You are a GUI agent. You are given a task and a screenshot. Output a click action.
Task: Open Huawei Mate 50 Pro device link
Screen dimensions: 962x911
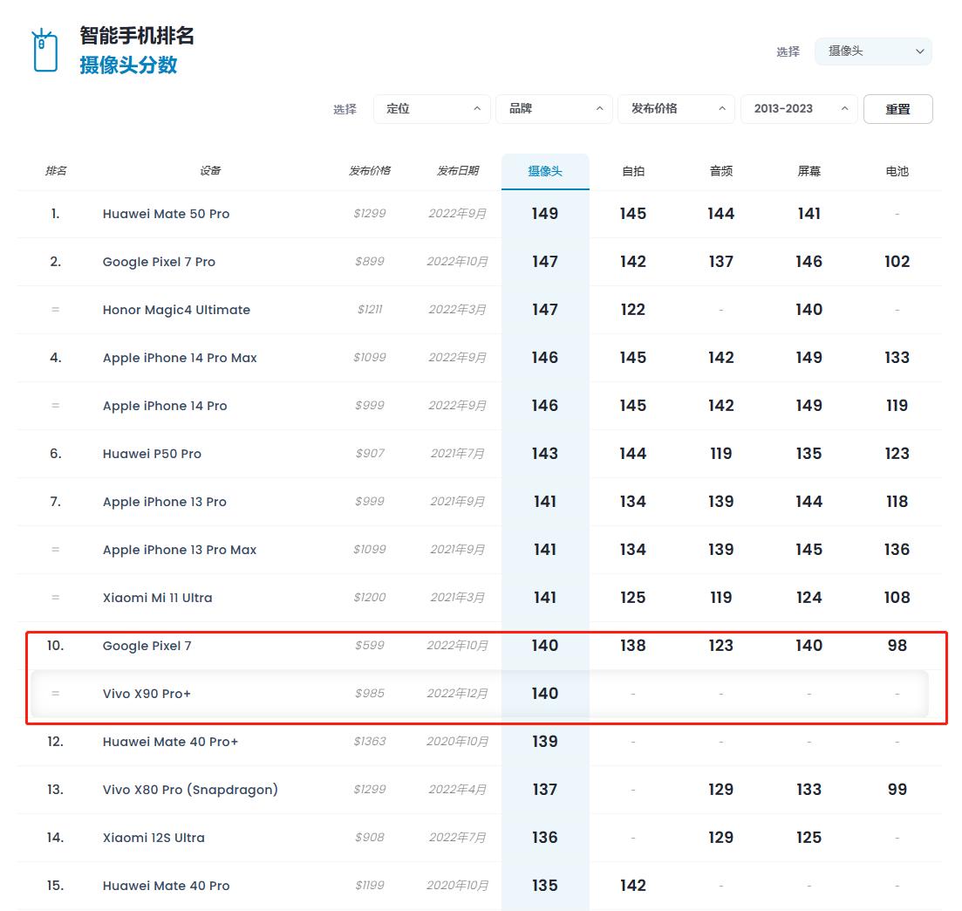tap(166, 214)
